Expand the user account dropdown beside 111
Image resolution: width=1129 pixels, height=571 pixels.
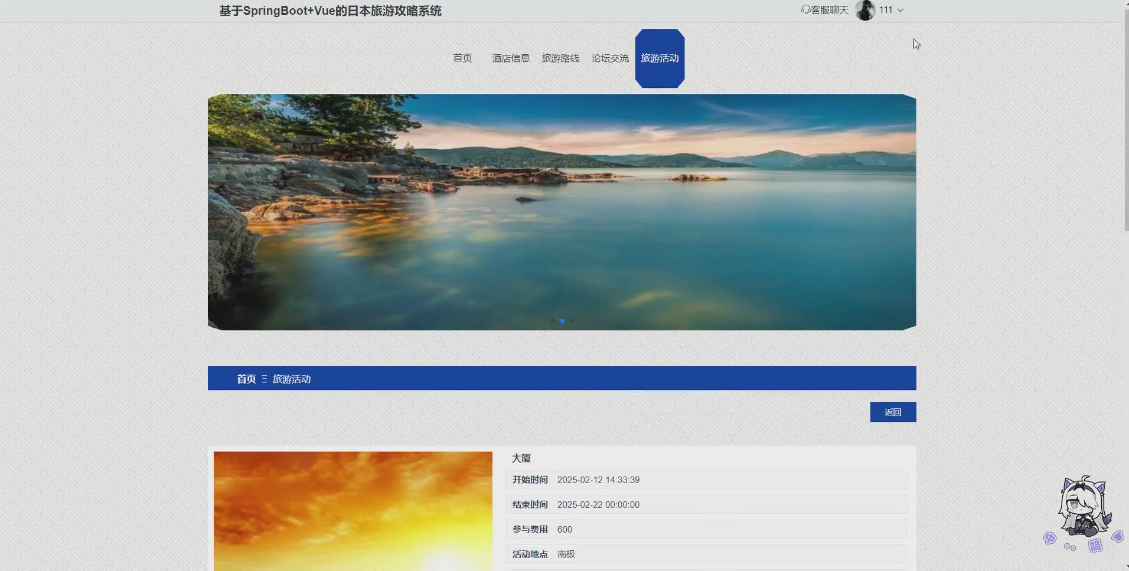[x=900, y=10]
